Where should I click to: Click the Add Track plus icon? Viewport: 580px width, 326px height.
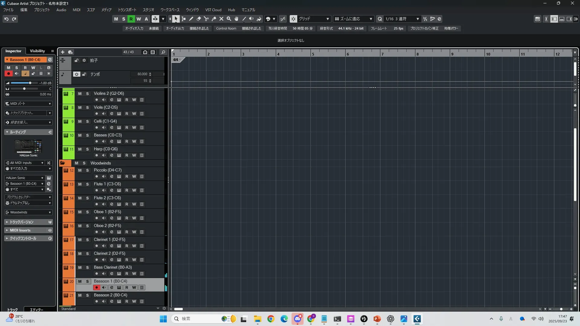pos(63,52)
